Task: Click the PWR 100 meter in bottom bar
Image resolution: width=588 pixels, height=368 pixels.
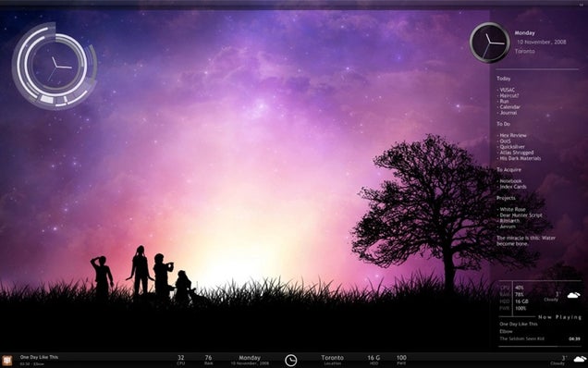Action: click(x=401, y=360)
